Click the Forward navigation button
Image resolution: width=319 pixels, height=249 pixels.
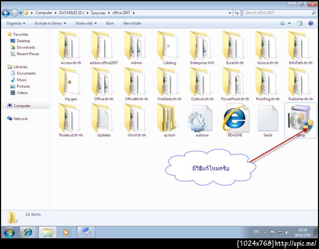click(x=14, y=13)
